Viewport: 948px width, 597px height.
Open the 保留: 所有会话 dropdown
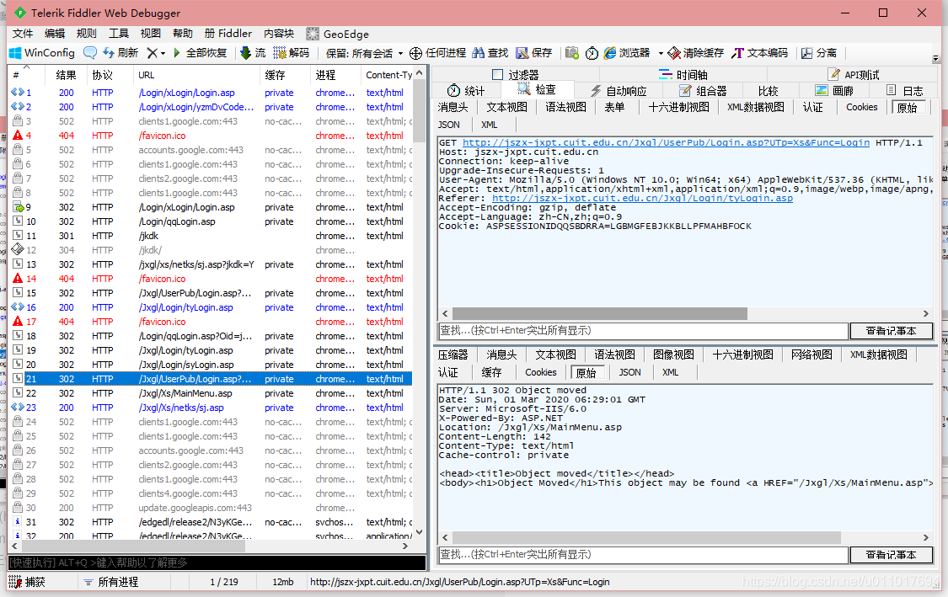pyautogui.click(x=364, y=53)
